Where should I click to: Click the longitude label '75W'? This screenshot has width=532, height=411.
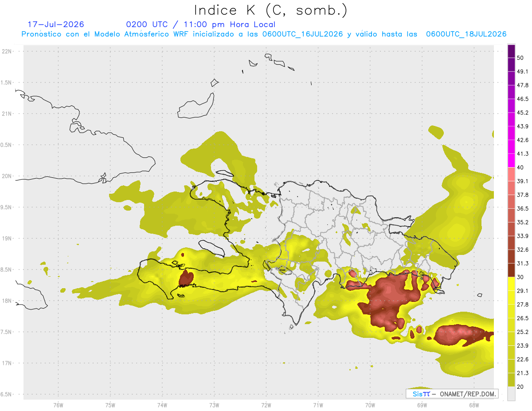click(110, 405)
